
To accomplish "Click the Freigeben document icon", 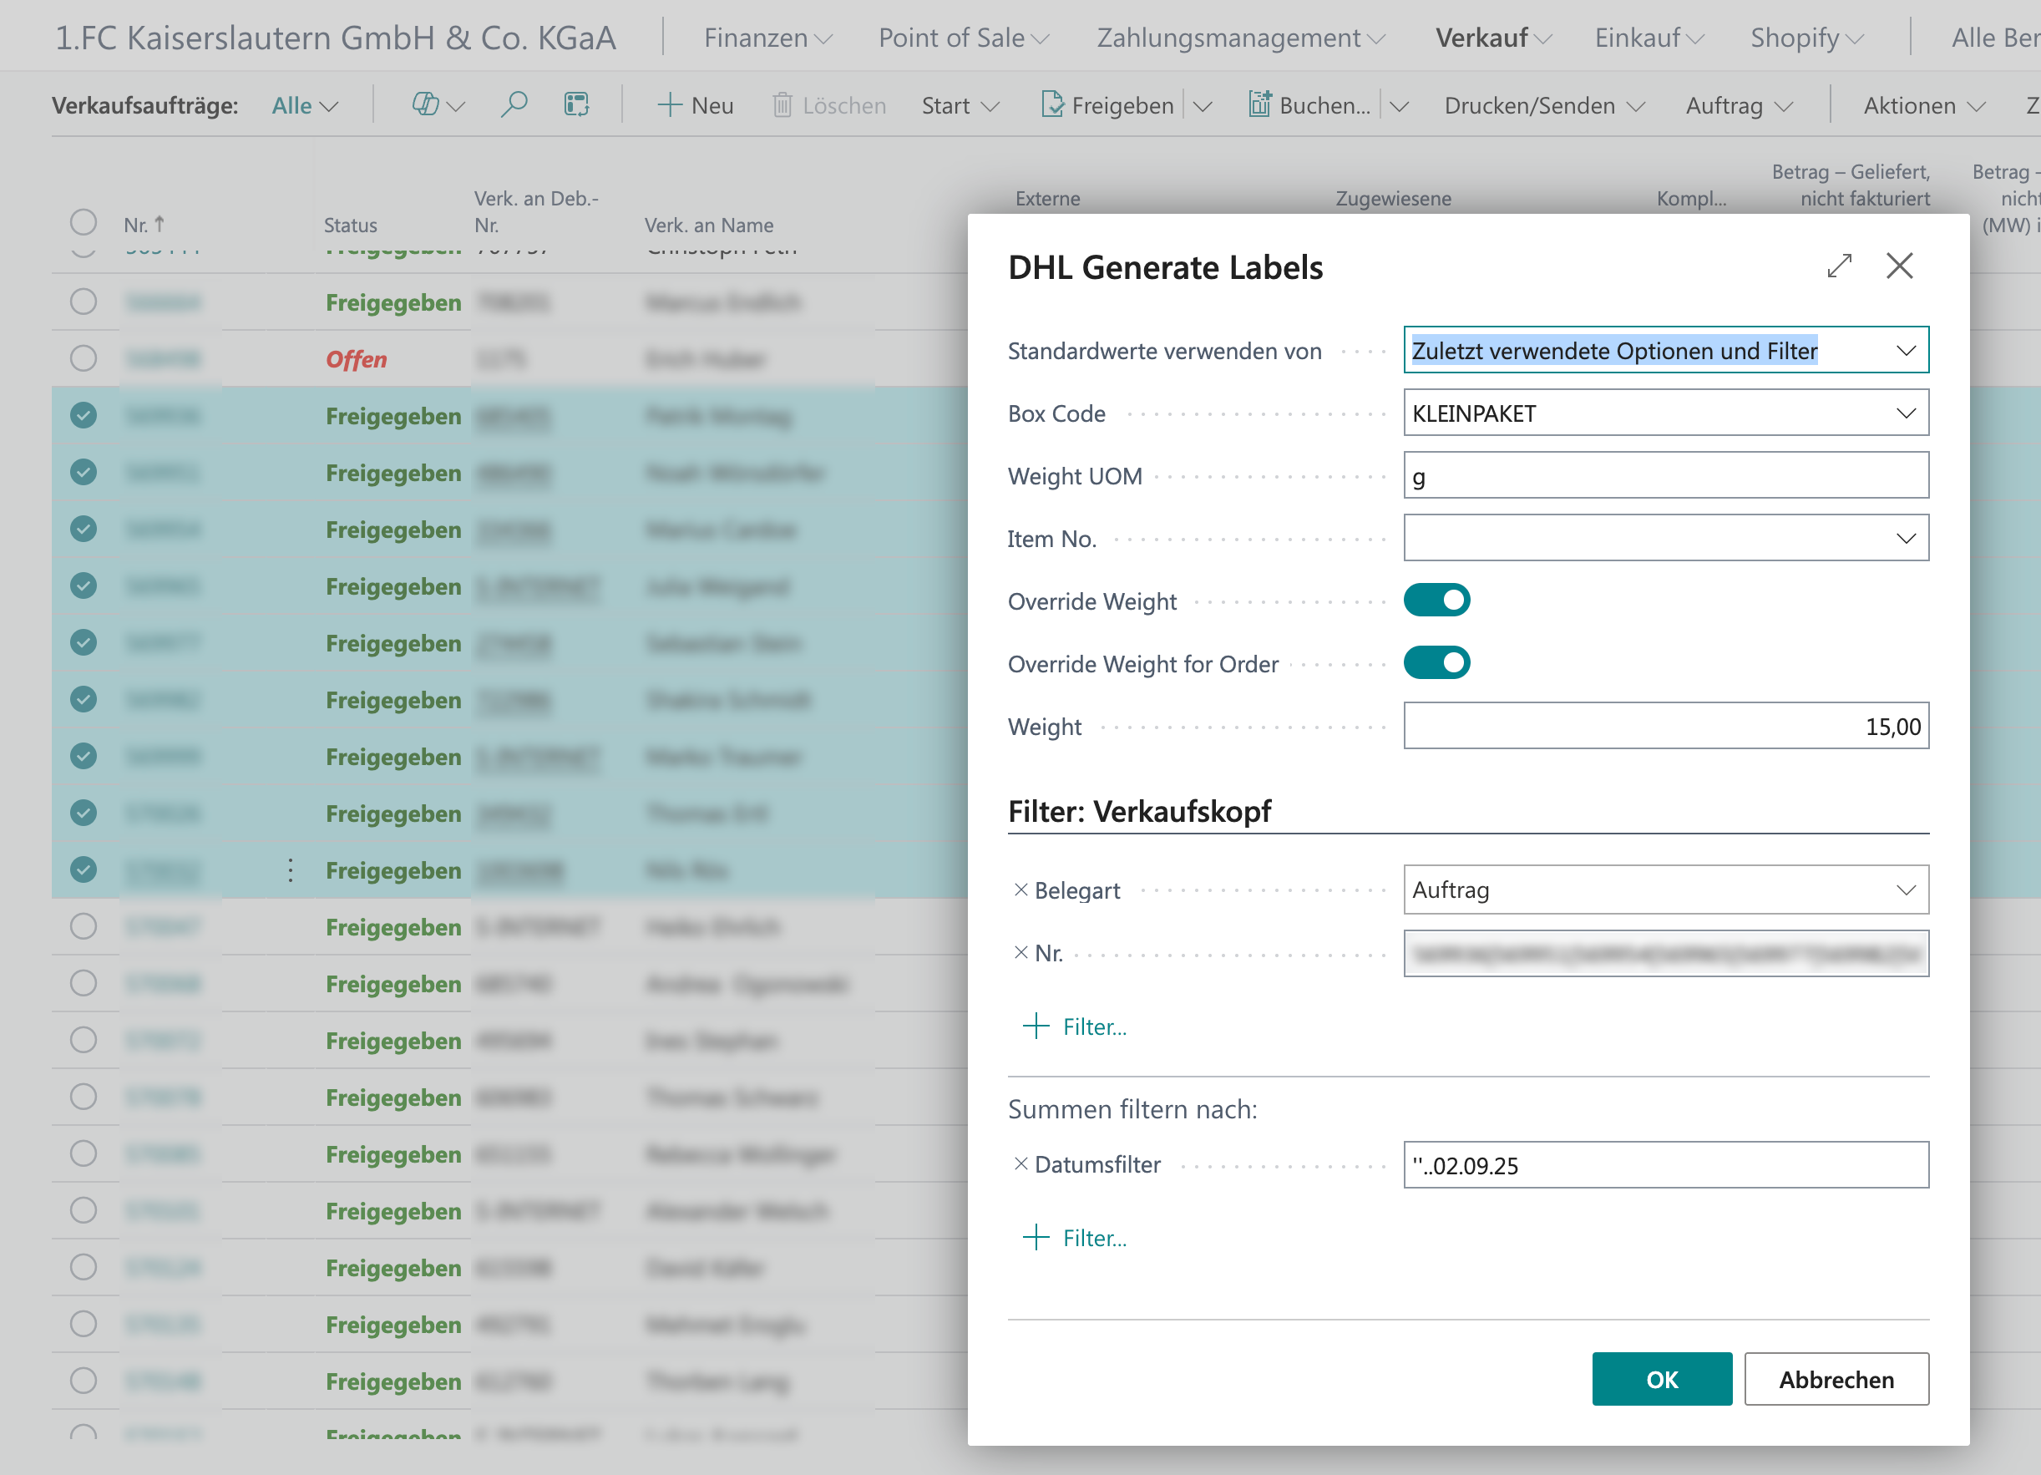I will pos(1051,105).
